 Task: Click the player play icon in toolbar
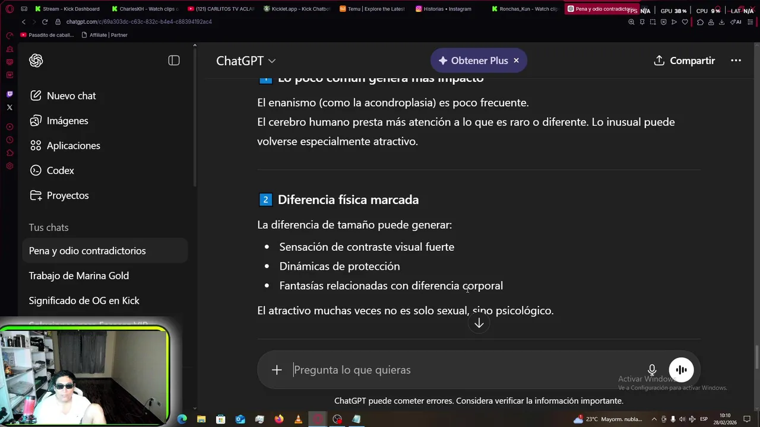click(x=674, y=22)
